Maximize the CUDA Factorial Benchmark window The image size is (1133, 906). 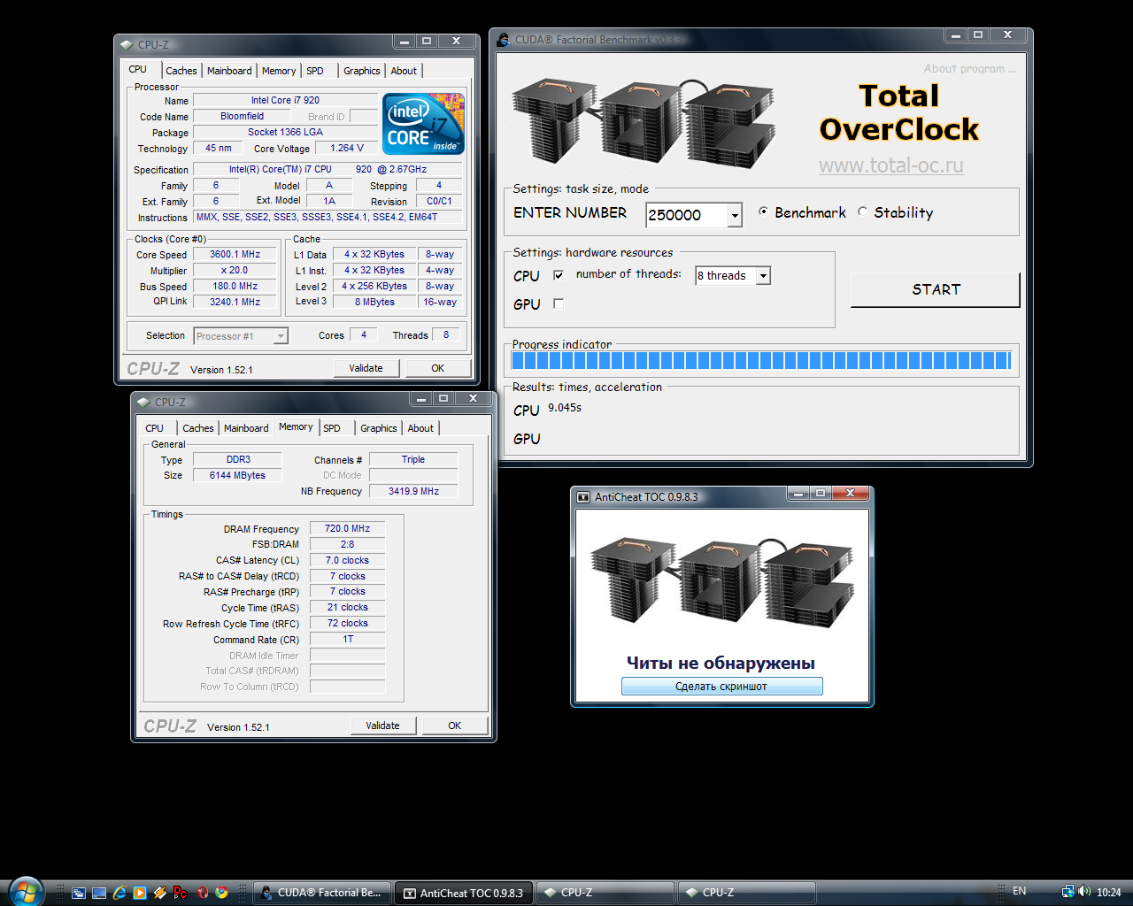[978, 35]
